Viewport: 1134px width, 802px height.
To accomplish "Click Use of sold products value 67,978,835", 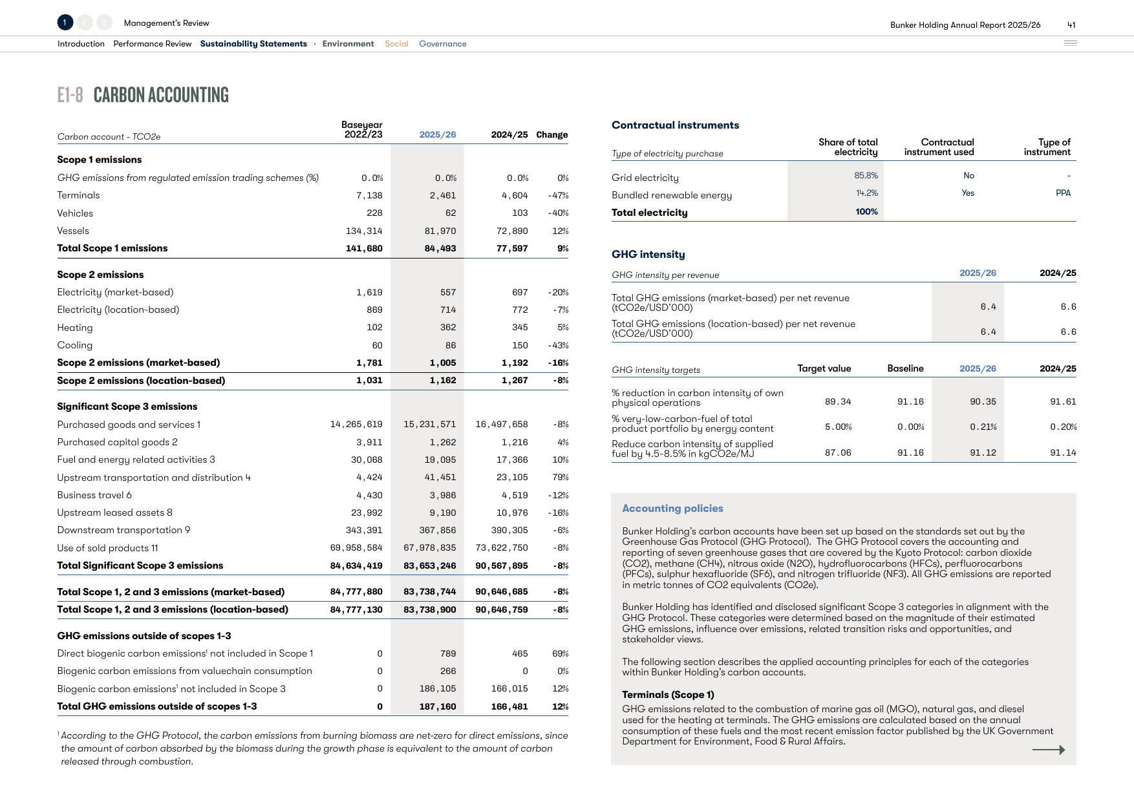I will [x=430, y=548].
